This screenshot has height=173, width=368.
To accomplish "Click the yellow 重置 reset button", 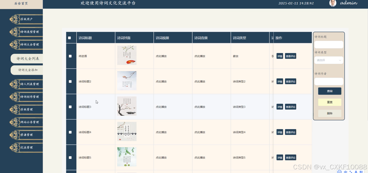I will 330,102.
